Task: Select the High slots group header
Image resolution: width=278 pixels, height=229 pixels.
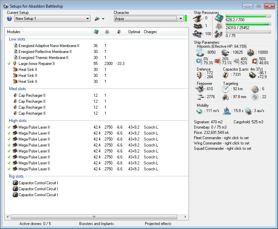Action: click(18, 121)
